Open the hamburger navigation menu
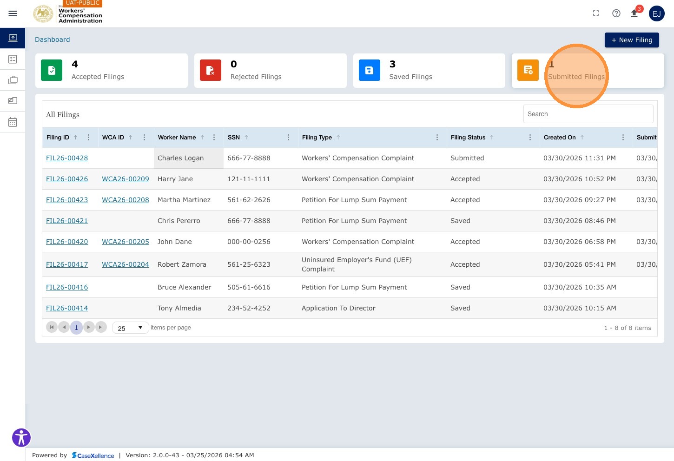The image size is (674, 461). pos(13,13)
